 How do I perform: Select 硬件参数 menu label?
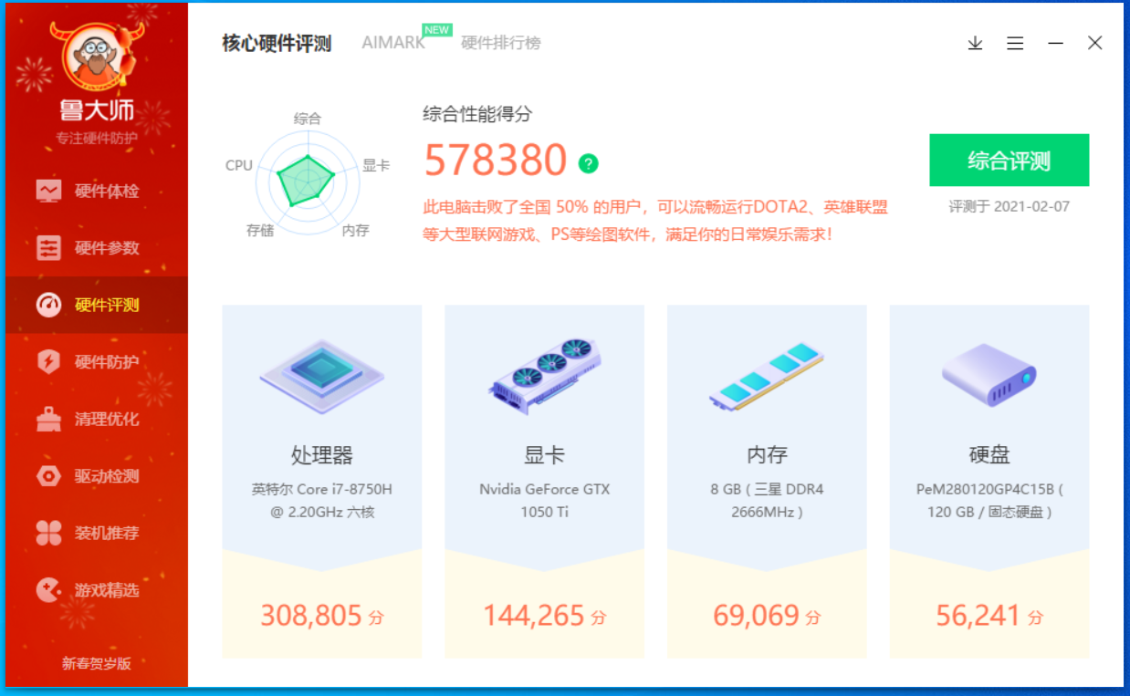(x=107, y=248)
